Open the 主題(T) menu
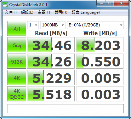131x119 pixels. pos(44,12)
